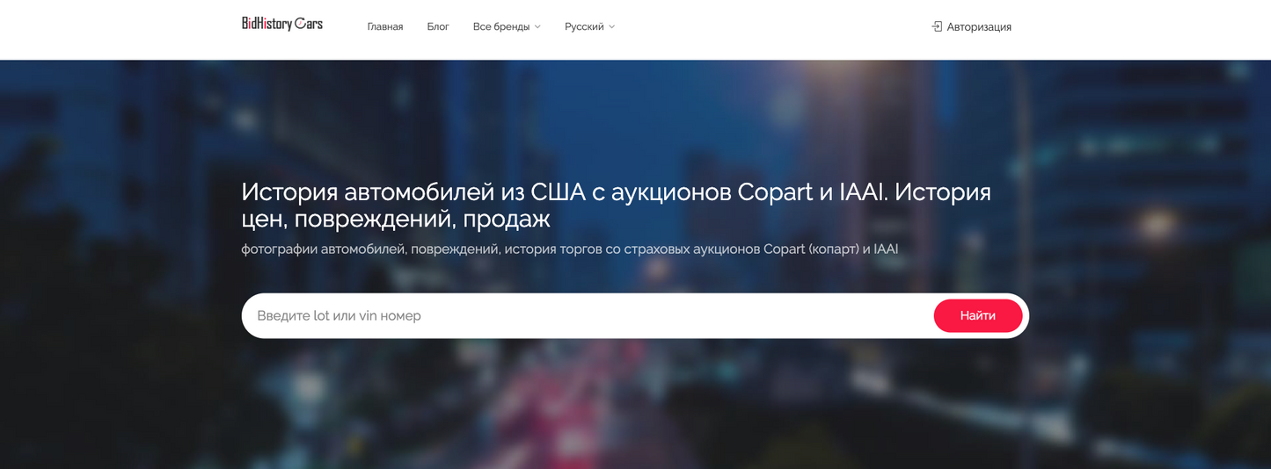Image resolution: width=1271 pixels, height=469 pixels.
Task: Open the Все бренды brands dropdown
Action: click(501, 27)
